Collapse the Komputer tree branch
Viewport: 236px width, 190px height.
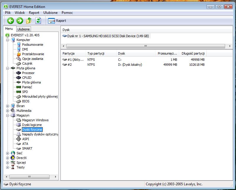[8, 40]
